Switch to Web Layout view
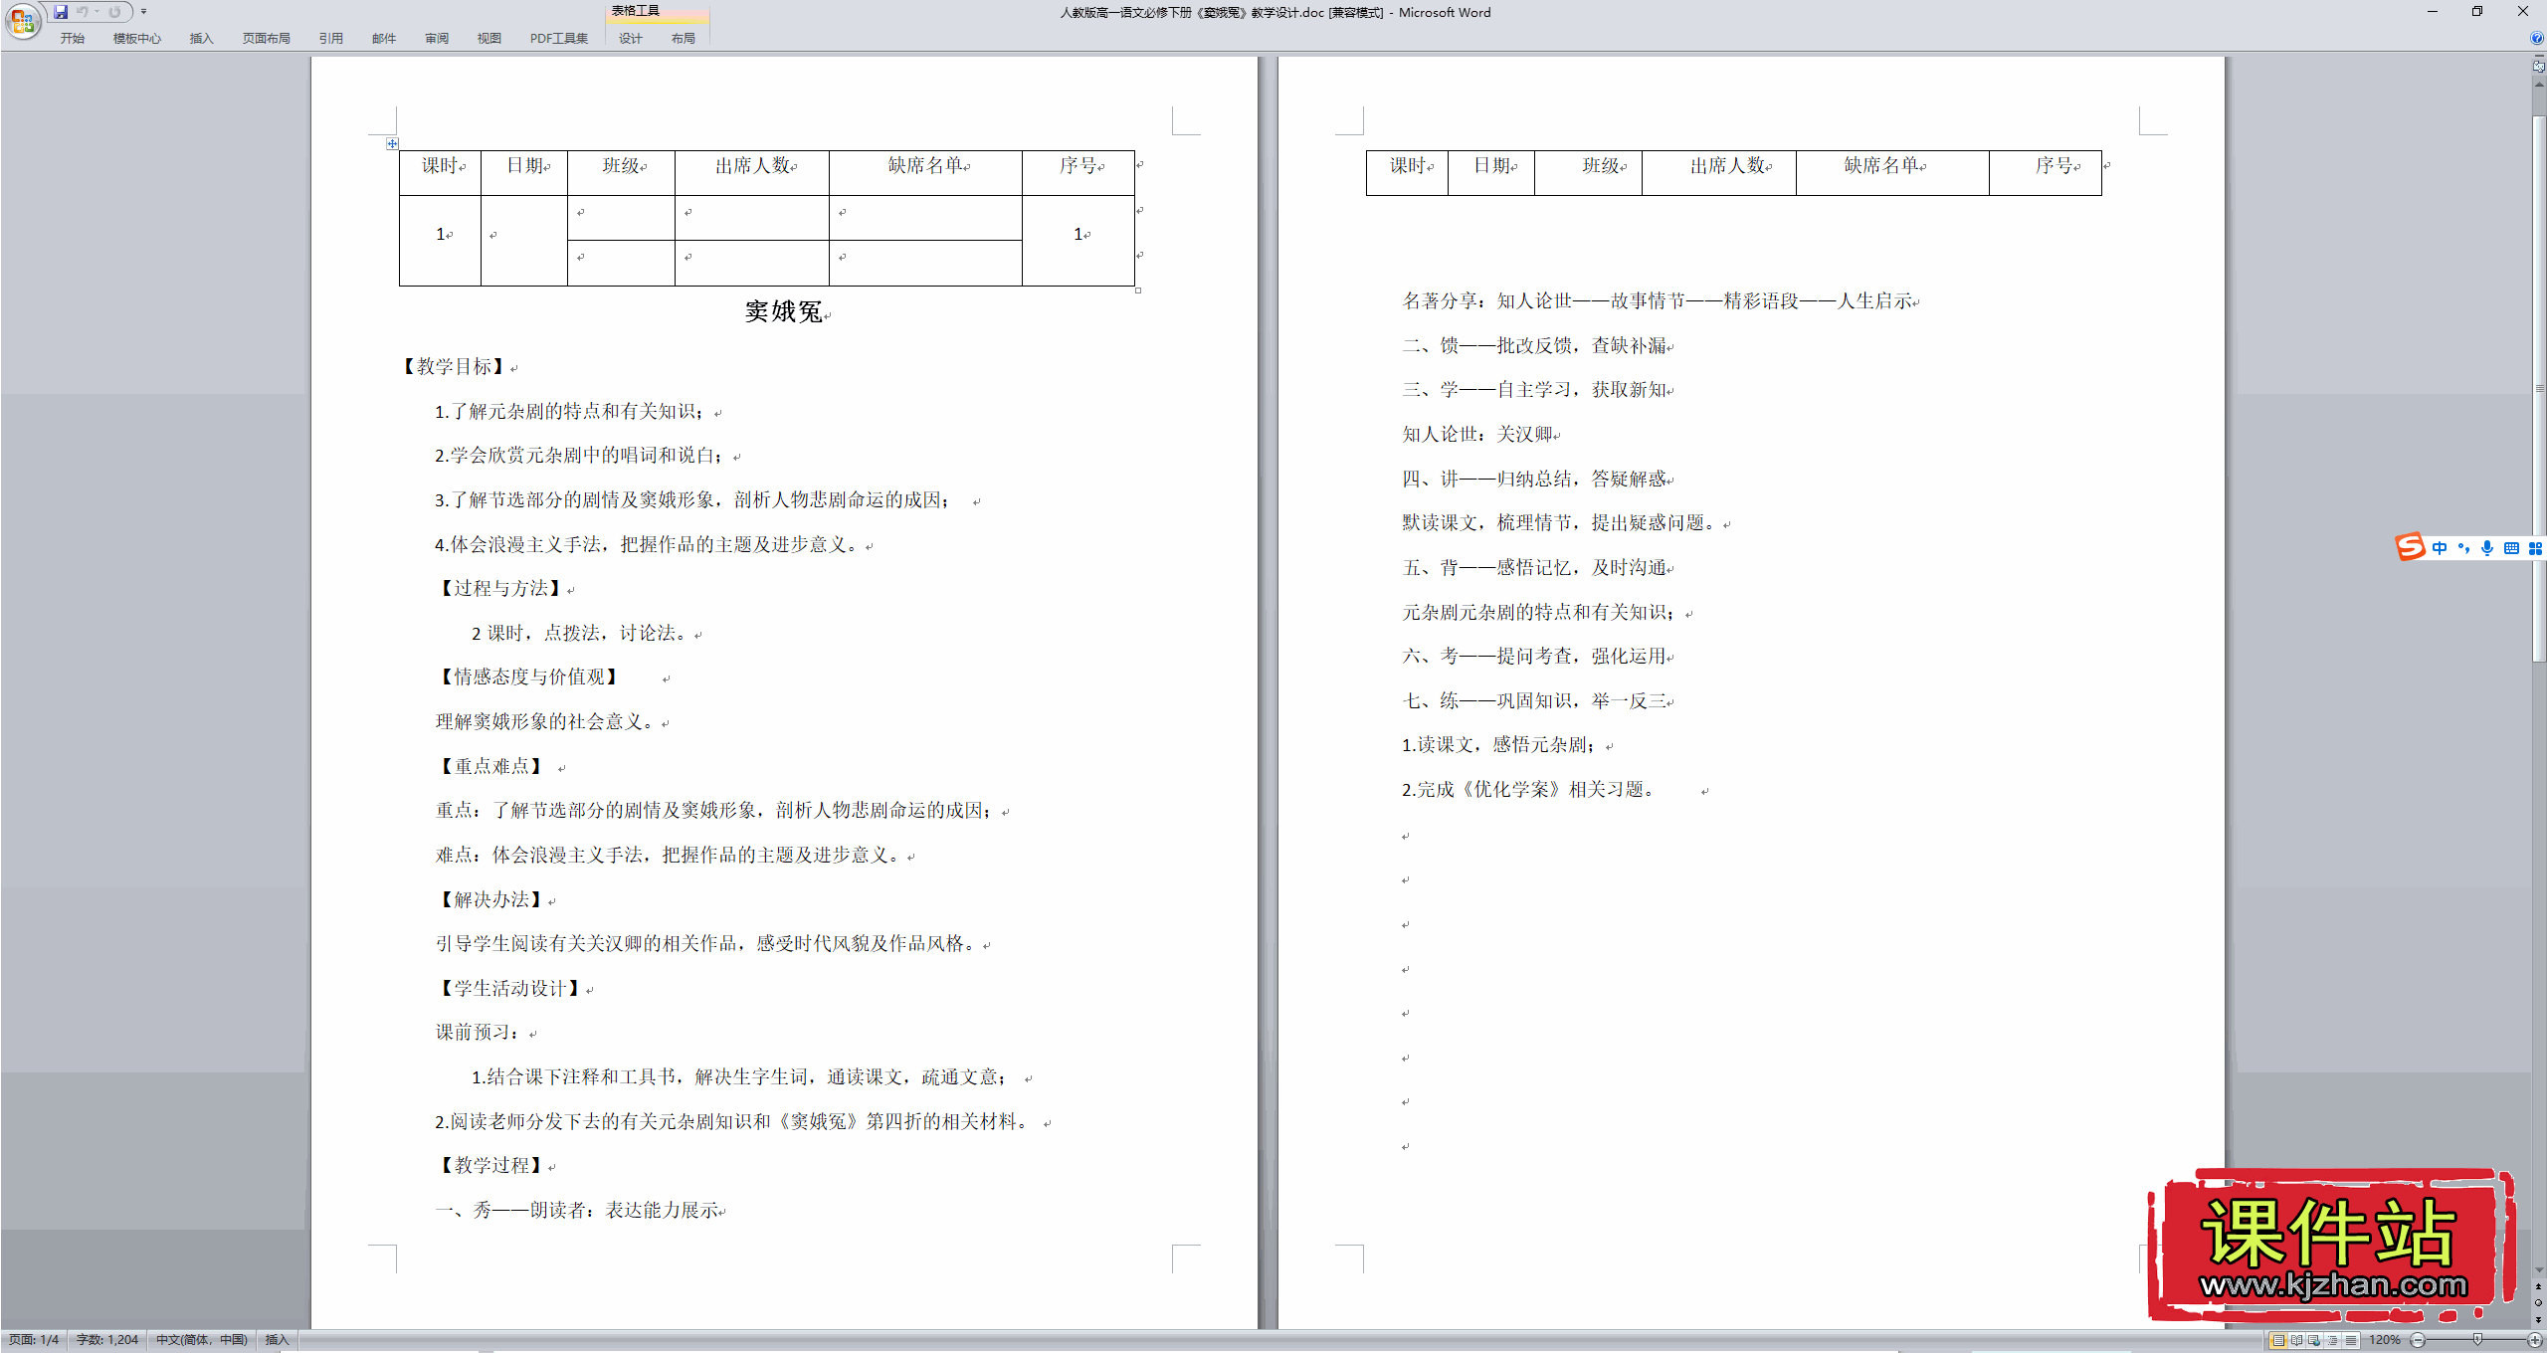The height and width of the screenshot is (1353, 2547). 2314,1340
